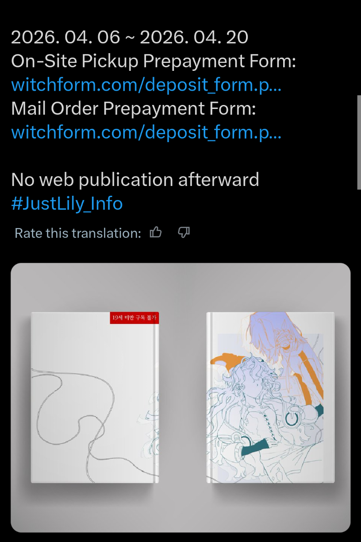Give the translation a thumbs up
The width and height of the screenshot is (361, 542).
pyautogui.click(x=156, y=232)
